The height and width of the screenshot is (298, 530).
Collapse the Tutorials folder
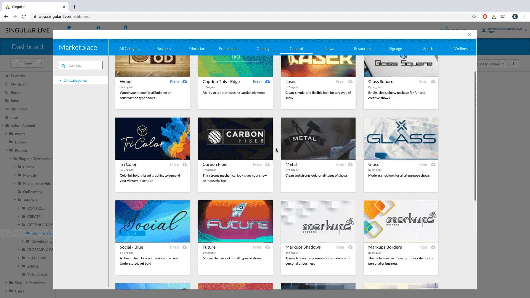coord(15,200)
